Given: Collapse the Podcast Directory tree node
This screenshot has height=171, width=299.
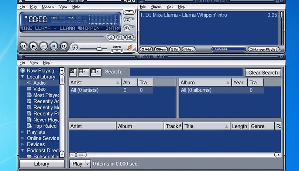Looking at the screenshot, I should point(23,150).
